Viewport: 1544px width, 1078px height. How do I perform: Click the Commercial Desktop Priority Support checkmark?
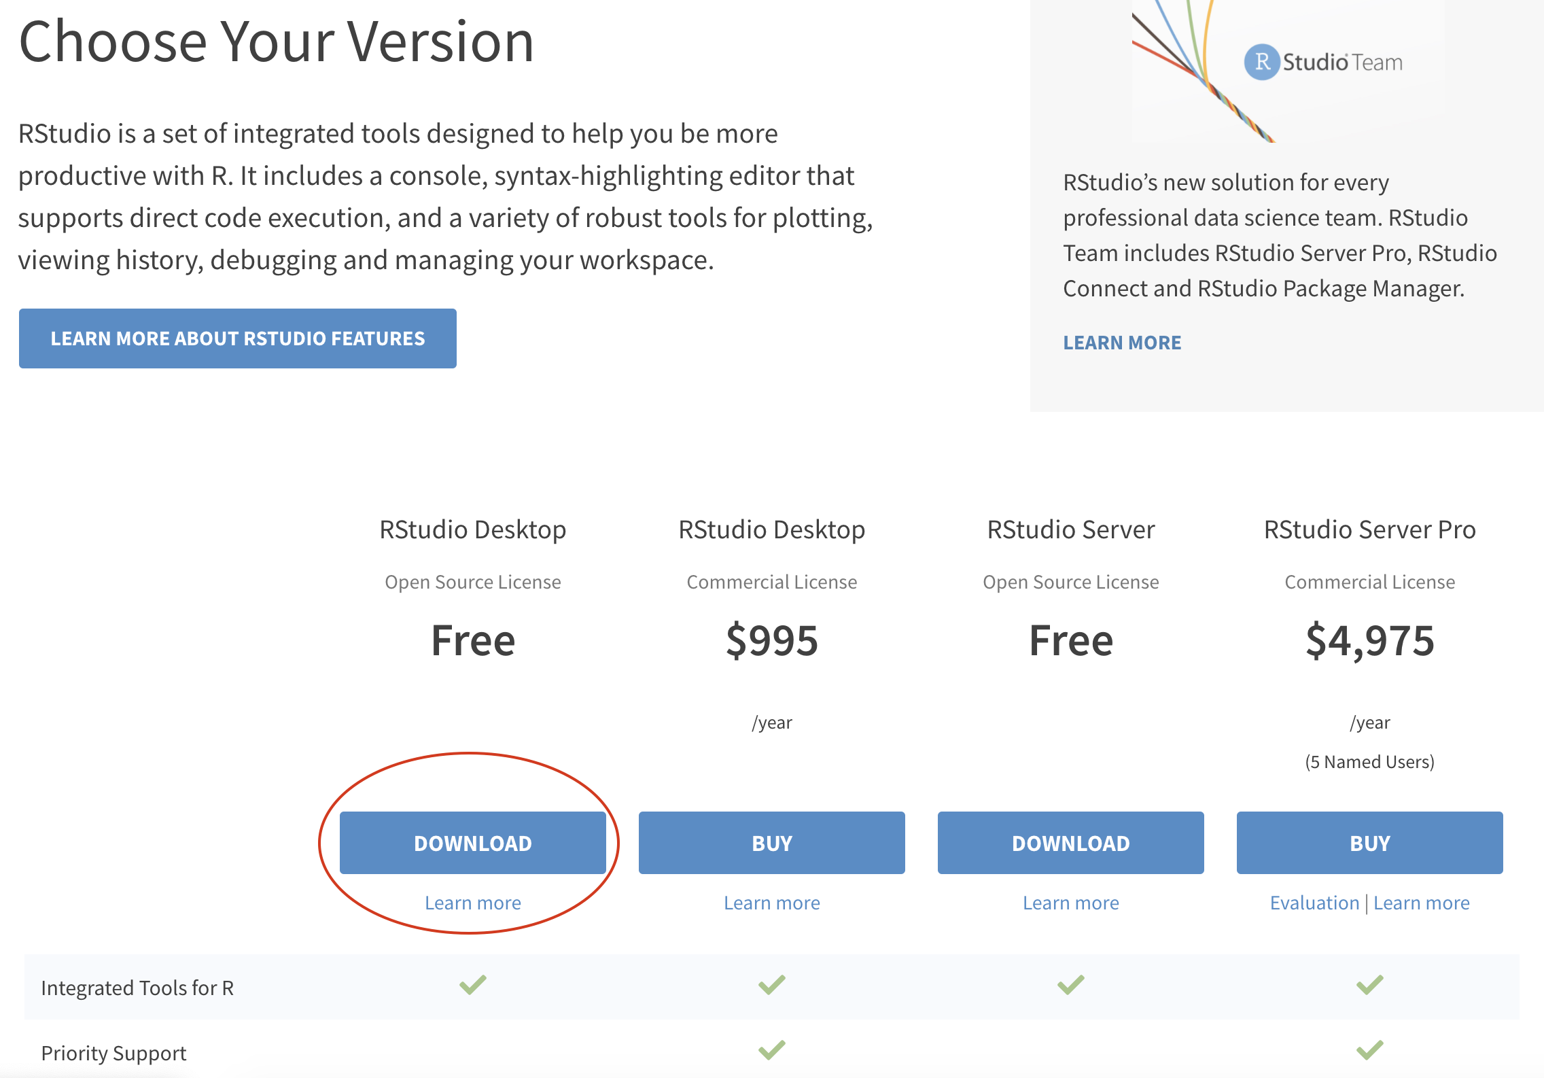(772, 1050)
